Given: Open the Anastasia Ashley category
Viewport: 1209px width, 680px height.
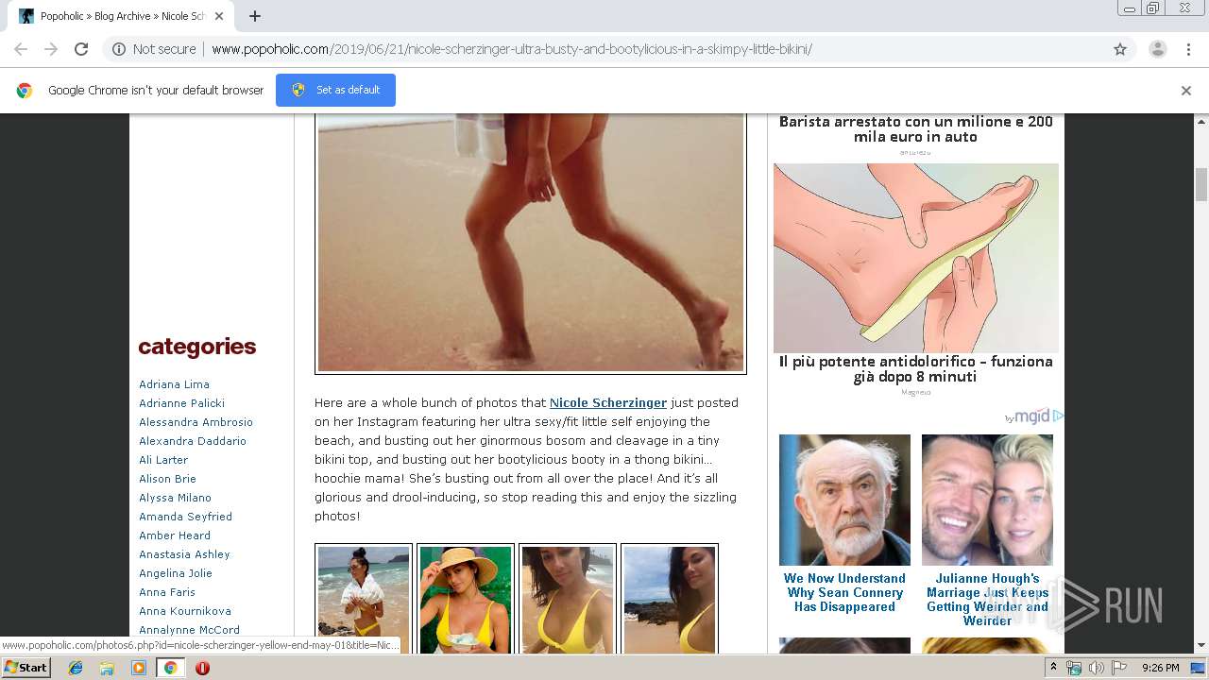Looking at the screenshot, I should pyautogui.click(x=185, y=554).
